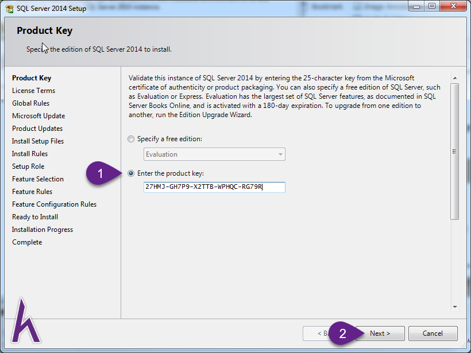Click the Next button

tap(380, 333)
